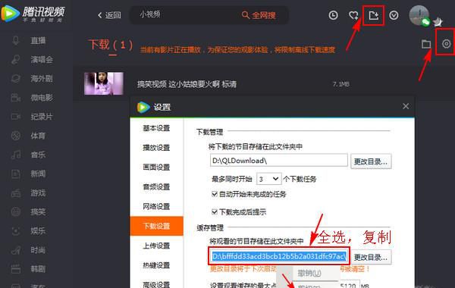Click the cache folder path field
Screen dimensions: 455x288
tap(279, 256)
